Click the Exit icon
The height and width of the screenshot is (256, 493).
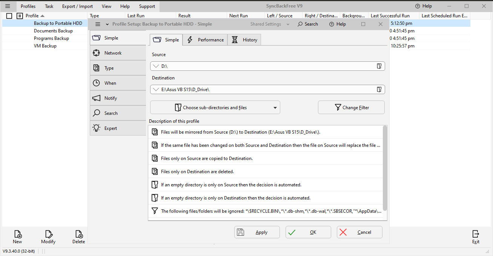pyautogui.click(x=476, y=237)
